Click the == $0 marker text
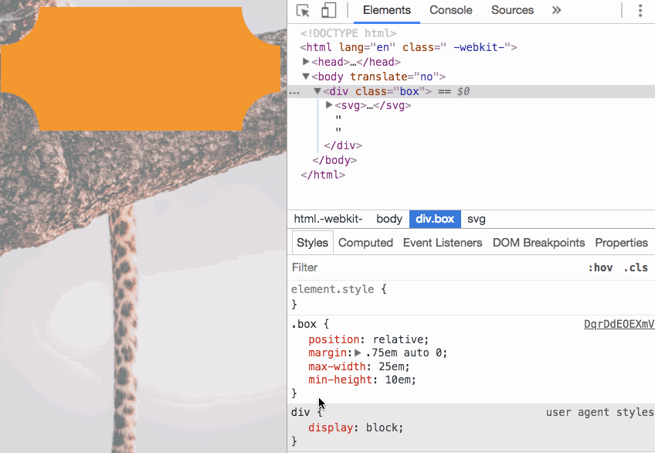655x453 pixels. point(453,91)
